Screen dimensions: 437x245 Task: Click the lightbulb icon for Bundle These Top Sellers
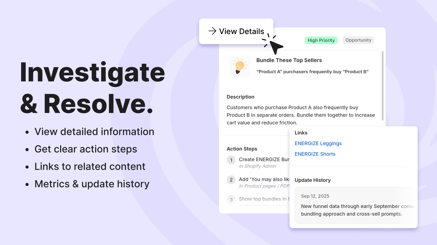(240, 67)
